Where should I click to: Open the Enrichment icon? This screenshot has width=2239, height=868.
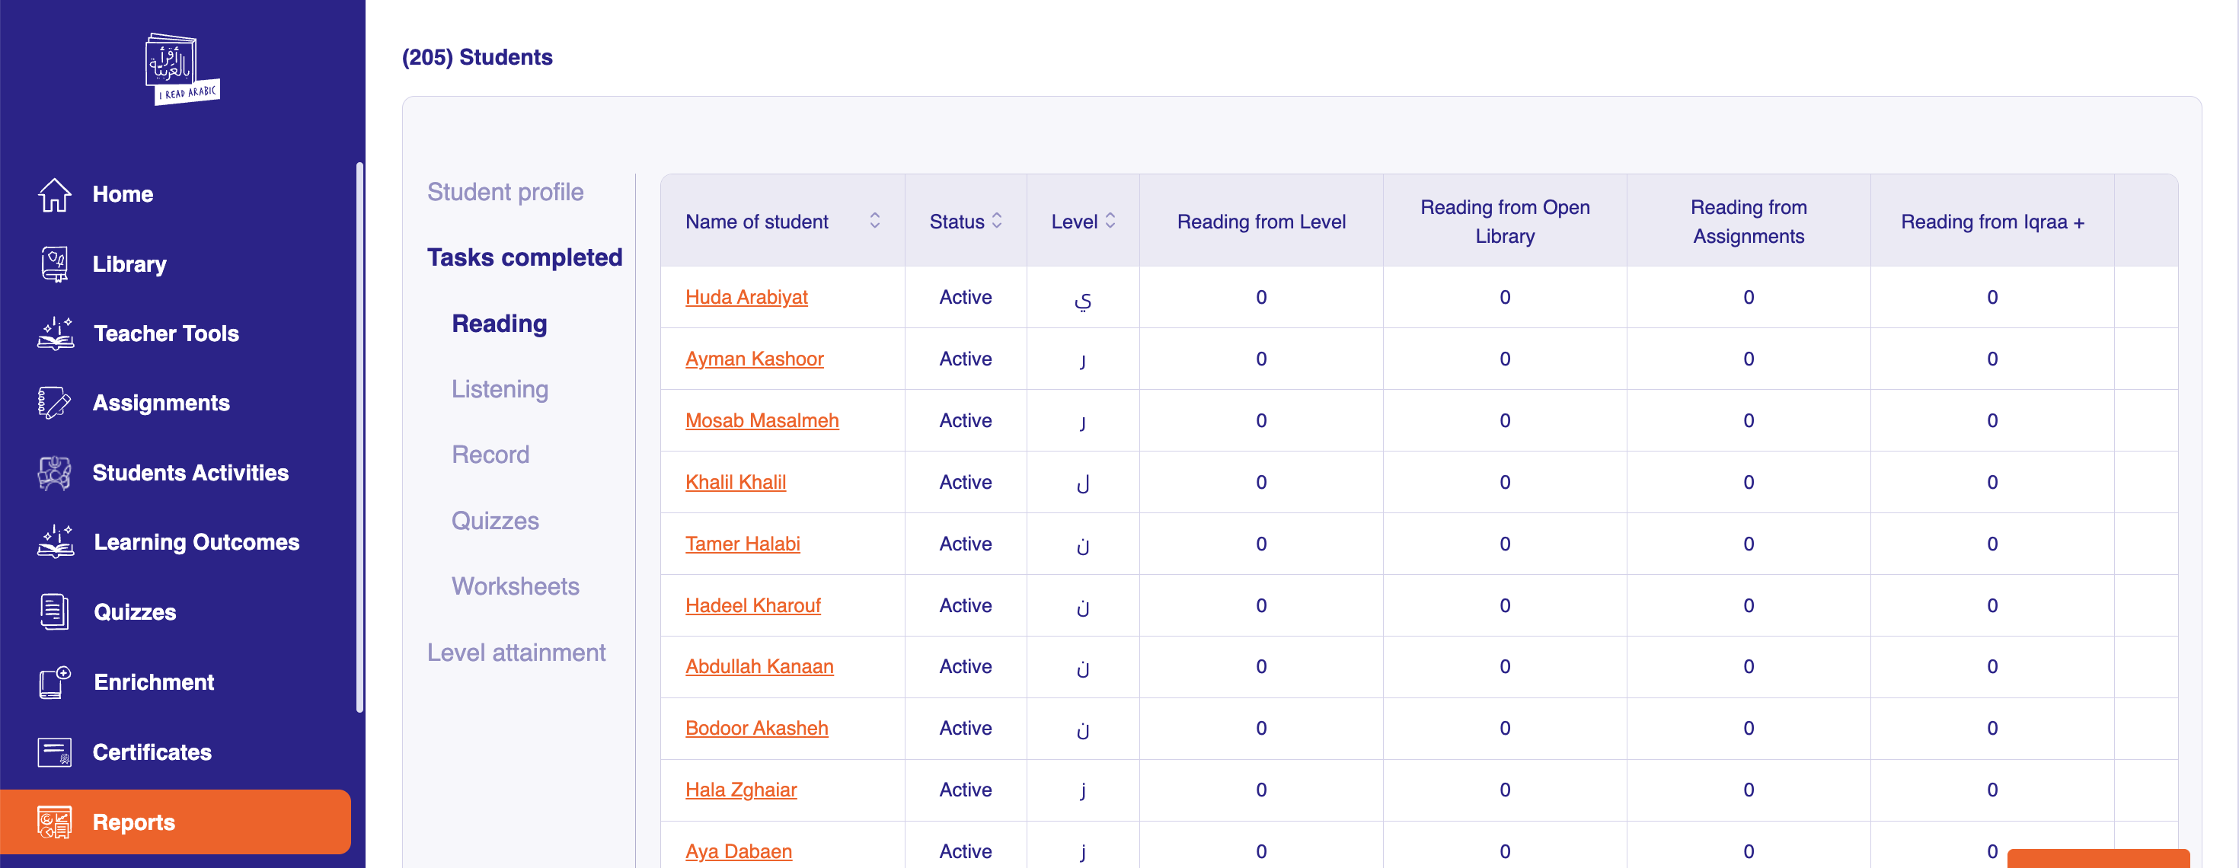[x=54, y=682]
